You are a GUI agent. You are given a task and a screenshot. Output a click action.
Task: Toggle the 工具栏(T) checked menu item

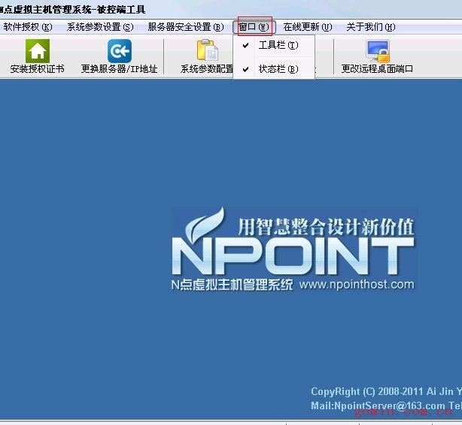[x=274, y=45]
